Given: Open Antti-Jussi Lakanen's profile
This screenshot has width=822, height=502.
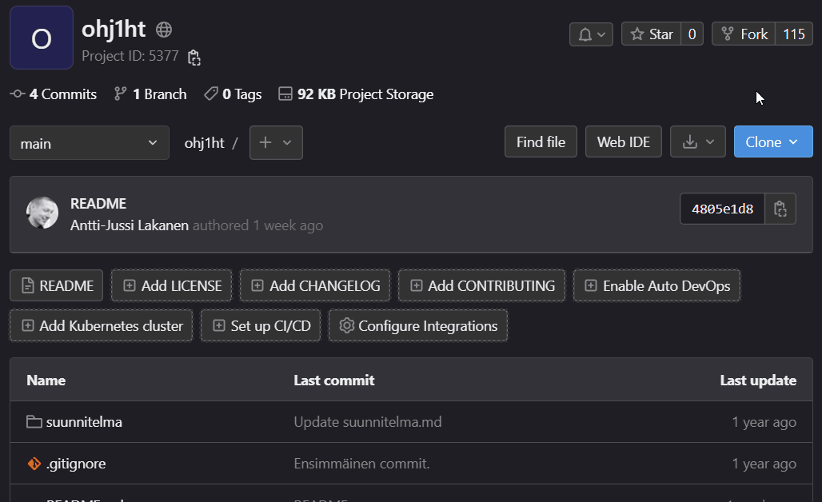Looking at the screenshot, I should 130,225.
